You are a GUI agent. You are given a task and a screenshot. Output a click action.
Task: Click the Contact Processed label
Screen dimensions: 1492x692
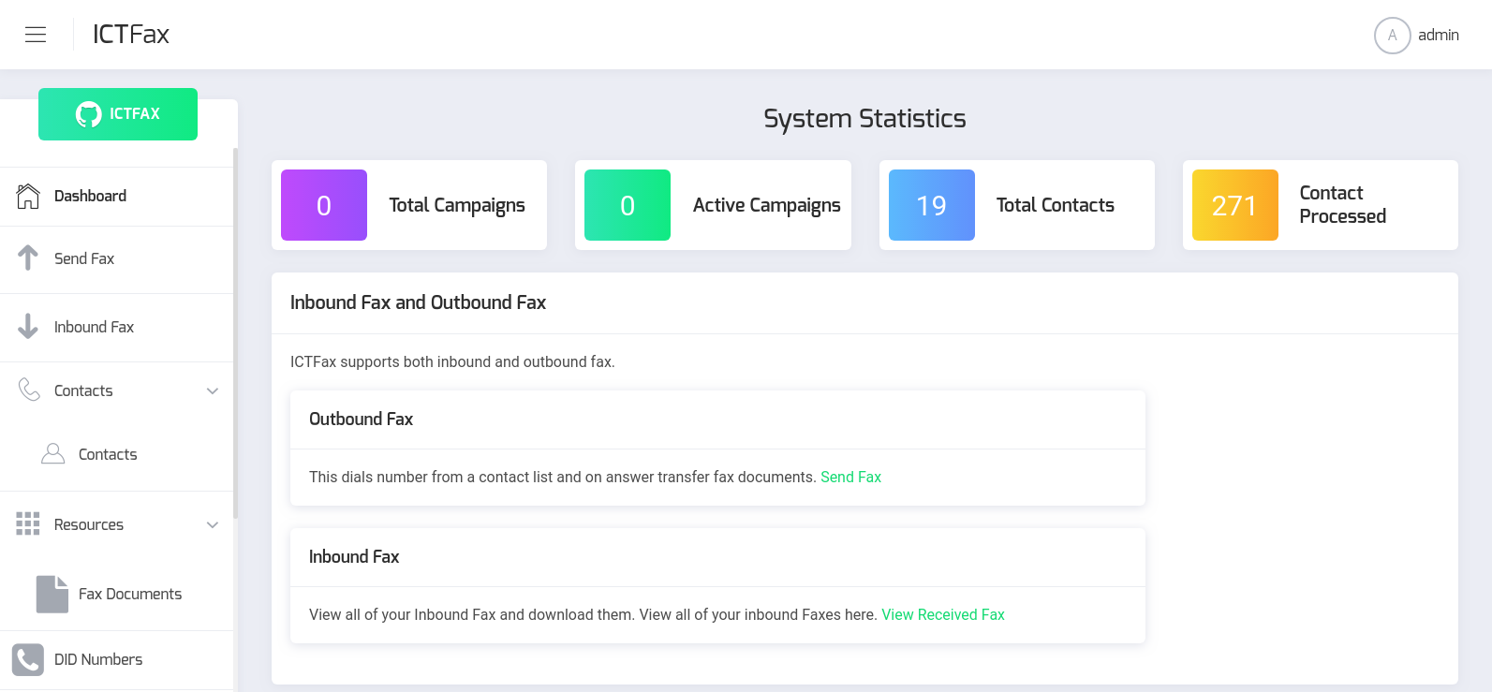coord(1343,204)
